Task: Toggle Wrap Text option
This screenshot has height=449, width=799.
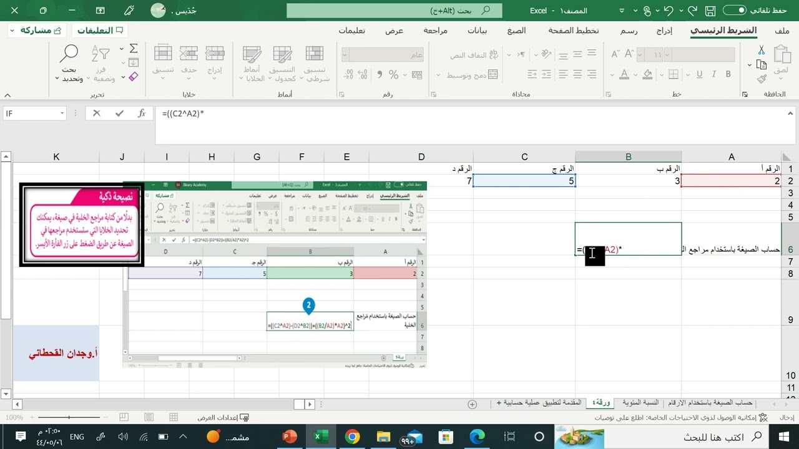Action: [x=474, y=55]
